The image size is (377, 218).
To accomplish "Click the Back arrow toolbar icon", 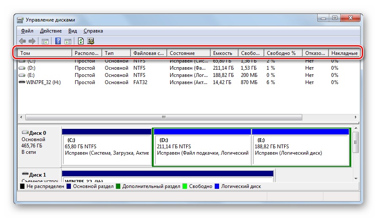I will coord(22,41).
